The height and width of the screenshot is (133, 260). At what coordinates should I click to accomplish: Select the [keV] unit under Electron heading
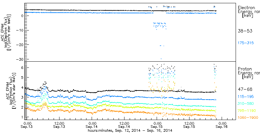(x=248, y=16)
